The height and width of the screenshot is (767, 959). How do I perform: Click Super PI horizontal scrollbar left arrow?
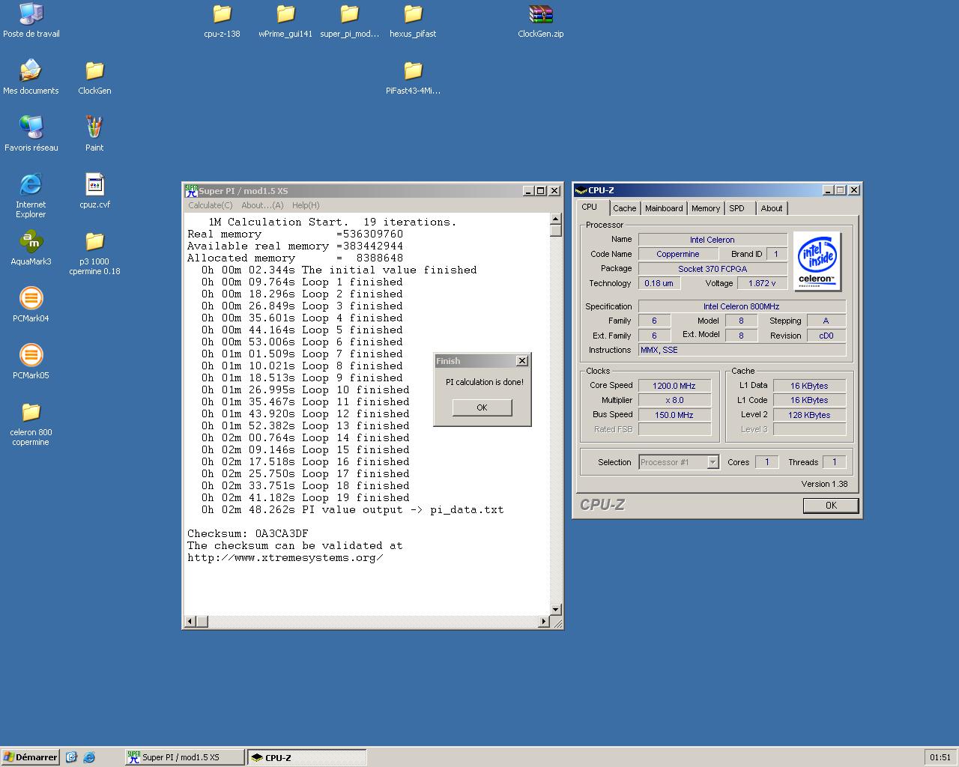(x=190, y=621)
